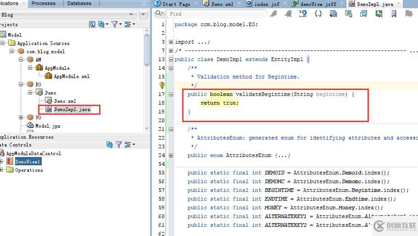This screenshot has width=418, height=236.
Task: Select the DemoImpl.java editor tab
Action: [375, 4]
